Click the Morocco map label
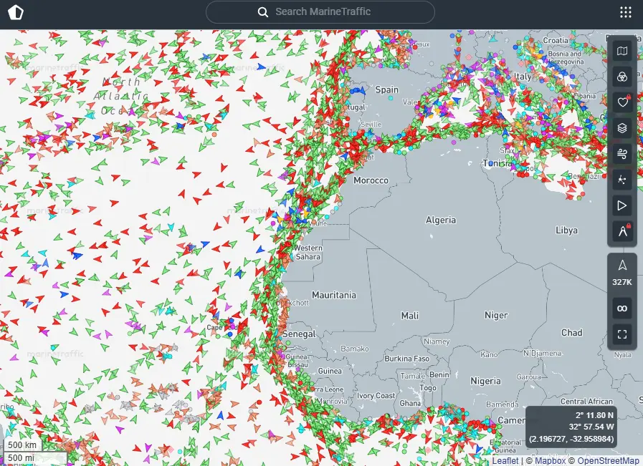The height and width of the screenshot is (466, 643). 371,180
